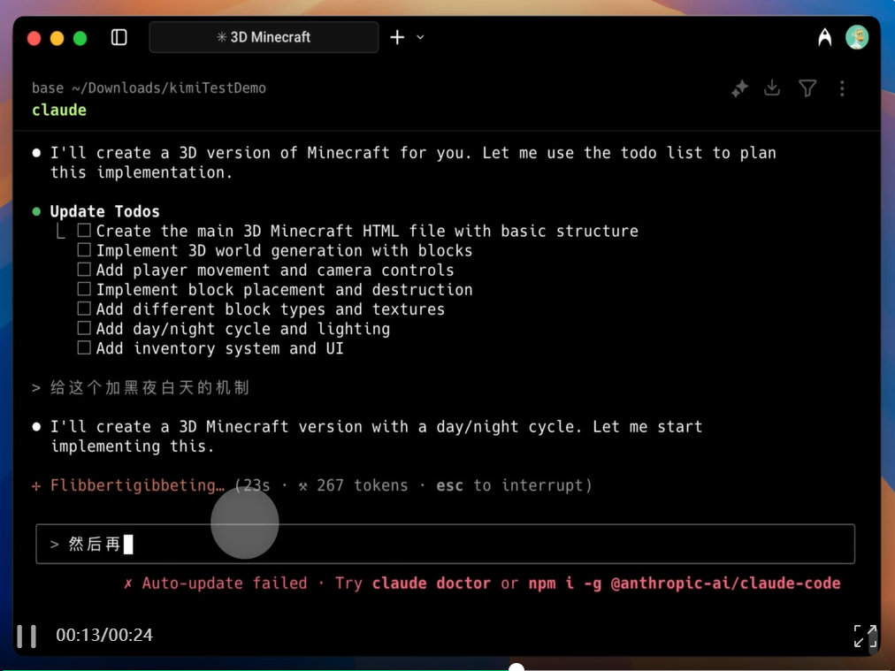Click the video progress slider handle
Viewport: 895px width, 671px height.
(516, 667)
